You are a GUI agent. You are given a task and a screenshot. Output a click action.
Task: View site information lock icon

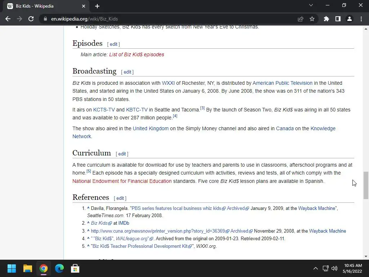[x=45, y=19]
